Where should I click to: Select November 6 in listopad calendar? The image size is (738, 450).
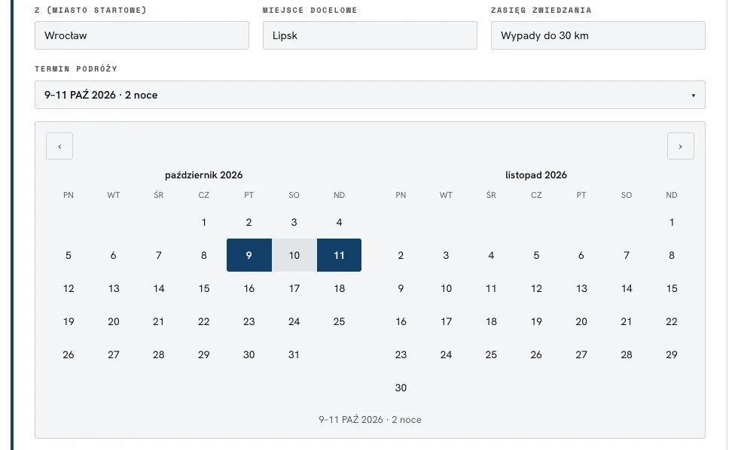pos(581,255)
